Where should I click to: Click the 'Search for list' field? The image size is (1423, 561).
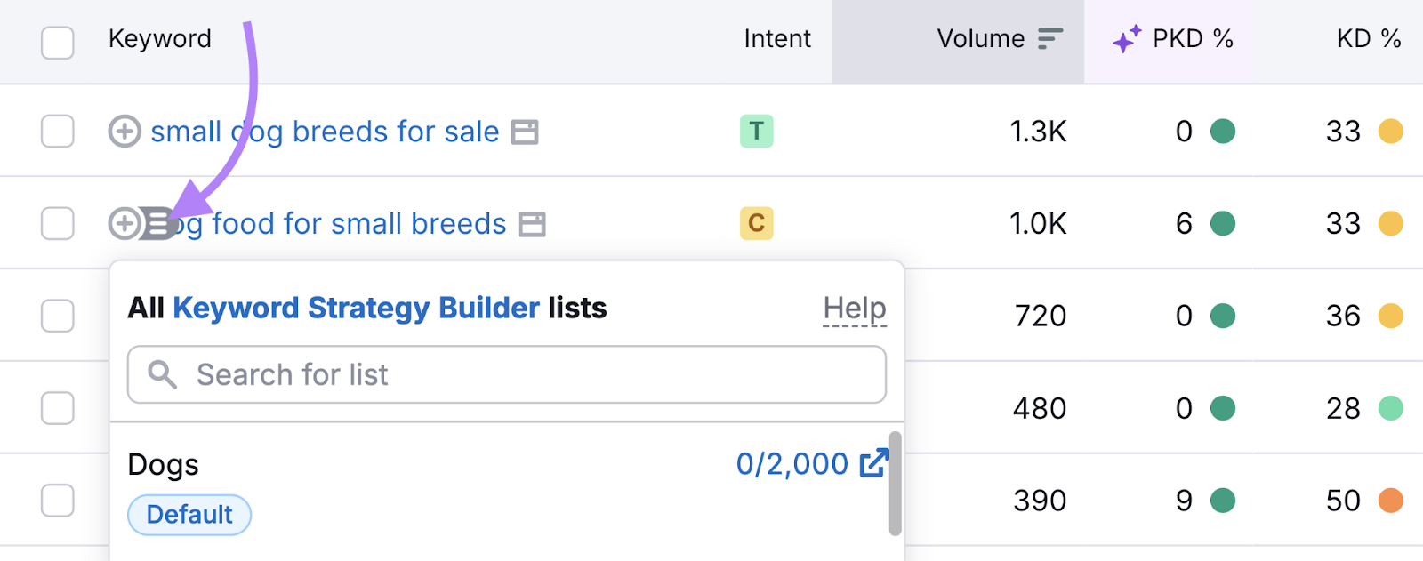507,374
